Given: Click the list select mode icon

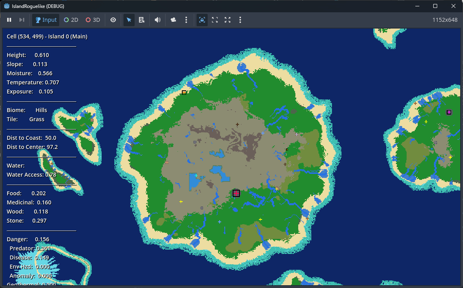Looking at the screenshot, I should 142,20.
